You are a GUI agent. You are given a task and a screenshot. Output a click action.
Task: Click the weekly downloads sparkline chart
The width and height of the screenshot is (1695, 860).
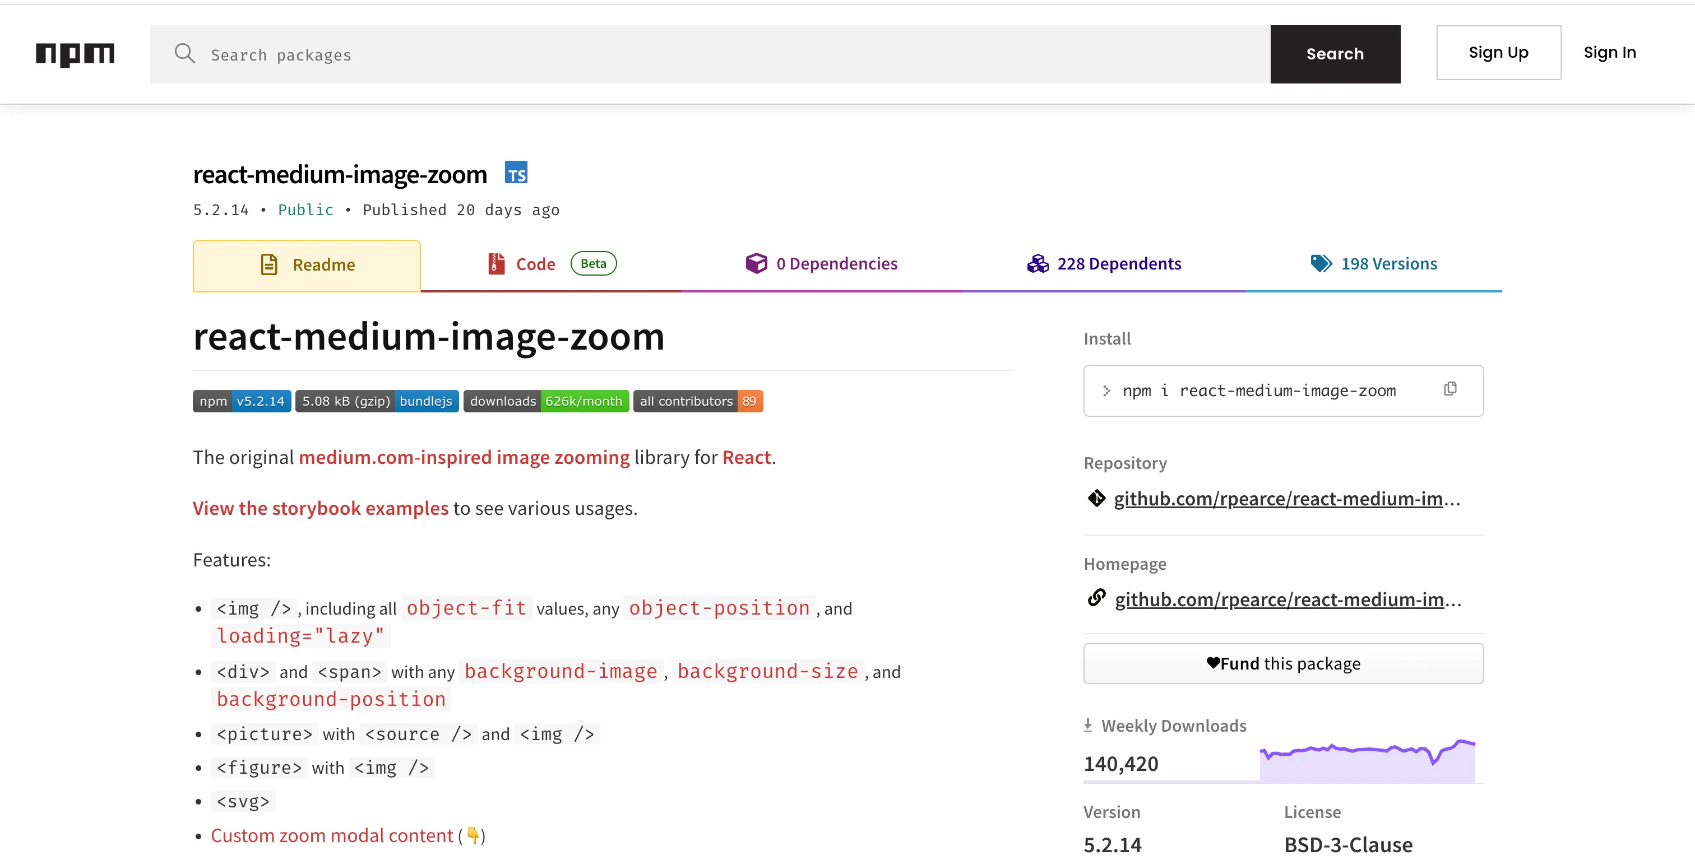coord(1367,761)
